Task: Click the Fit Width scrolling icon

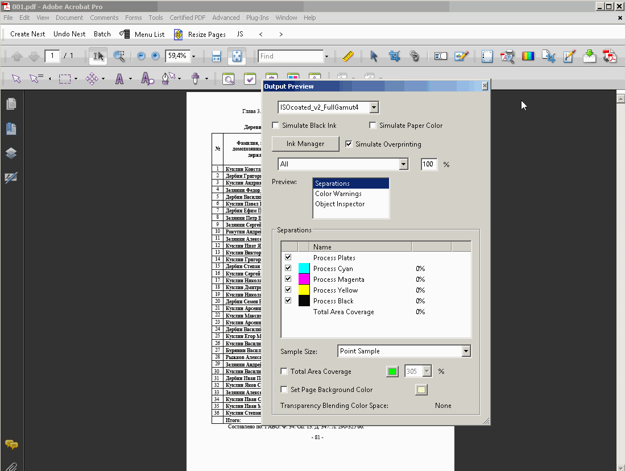Action: click(x=216, y=56)
